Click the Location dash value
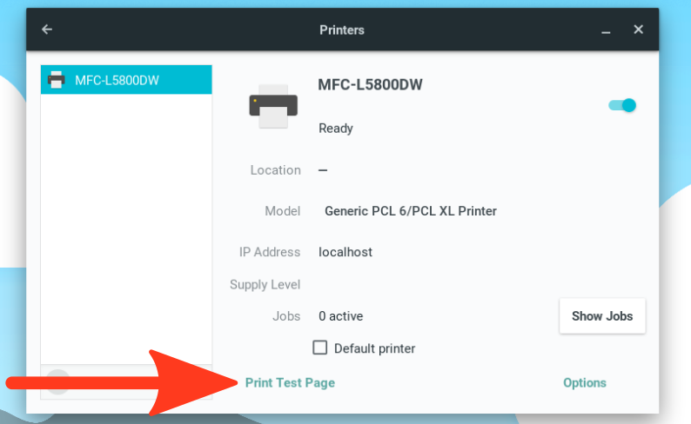 pyautogui.click(x=323, y=170)
